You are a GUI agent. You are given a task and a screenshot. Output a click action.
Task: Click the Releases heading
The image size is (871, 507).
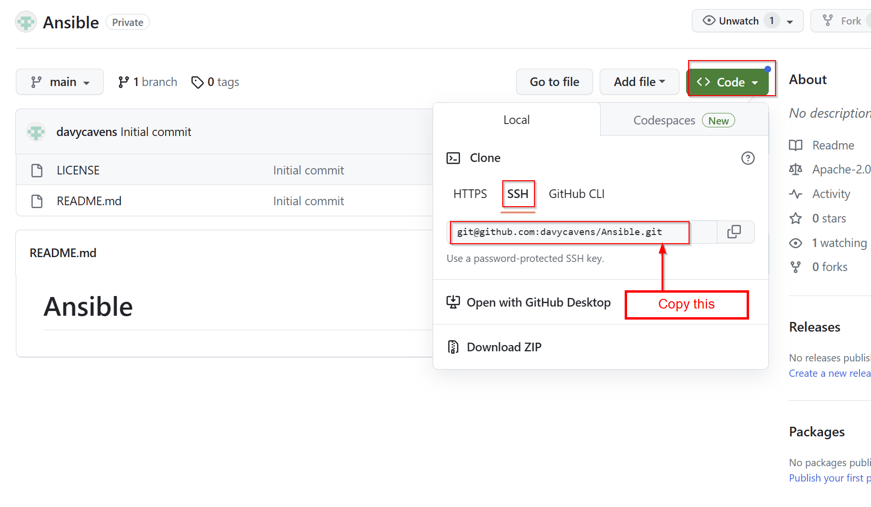(814, 327)
